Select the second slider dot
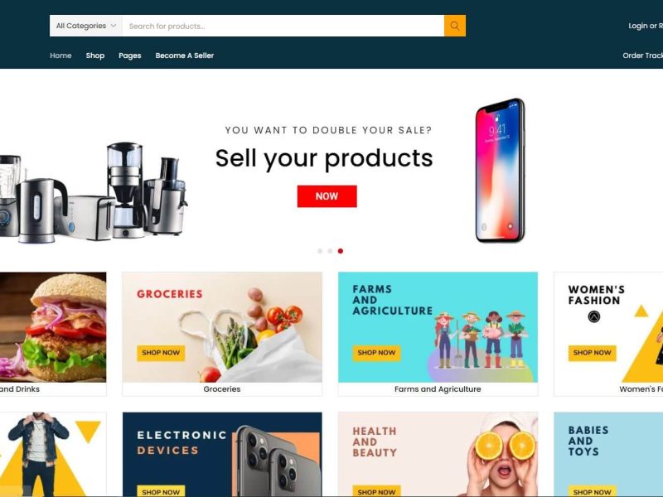663x497 pixels. (x=330, y=251)
